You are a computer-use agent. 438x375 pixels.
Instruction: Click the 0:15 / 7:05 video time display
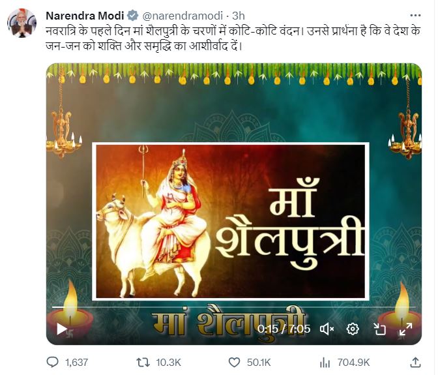click(284, 329)
